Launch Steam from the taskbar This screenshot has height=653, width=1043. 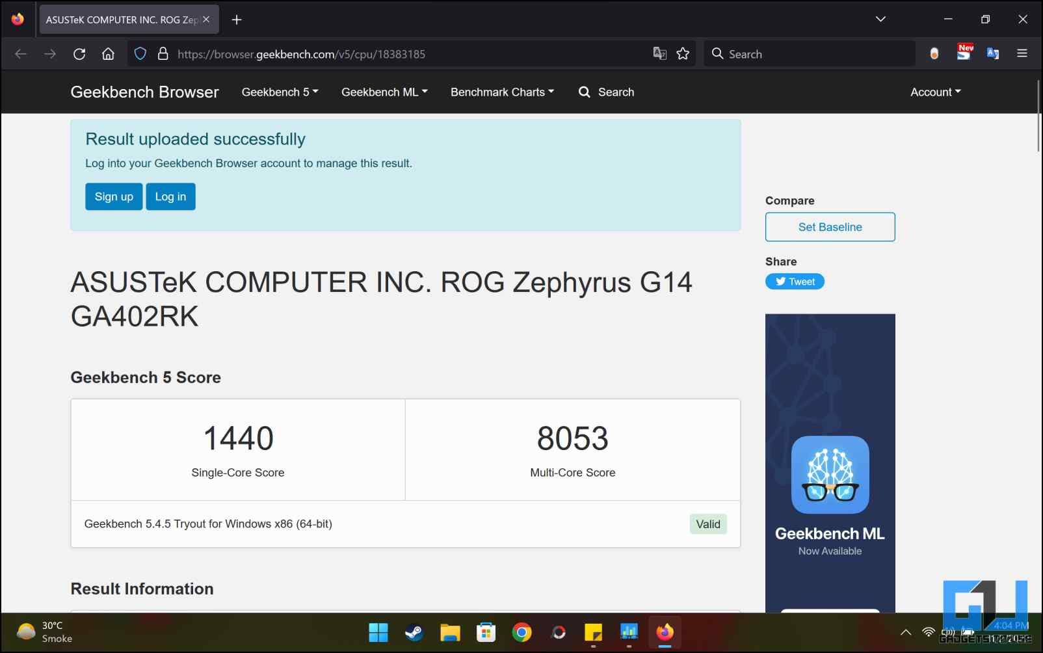pos(414,632)
